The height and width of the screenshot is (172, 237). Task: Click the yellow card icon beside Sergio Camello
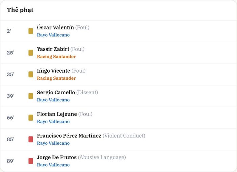pos(31,96)
